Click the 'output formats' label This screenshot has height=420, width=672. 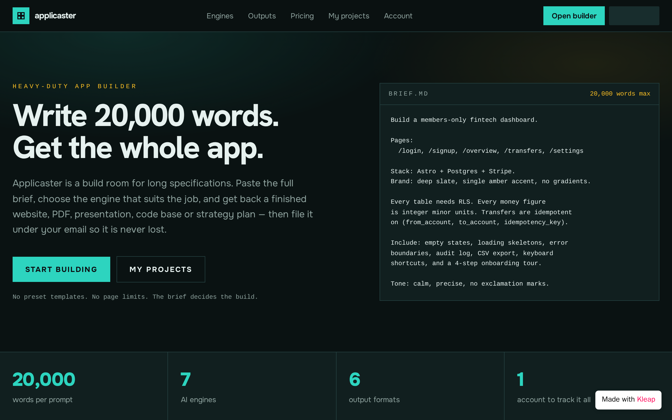[x=374, y=400]
